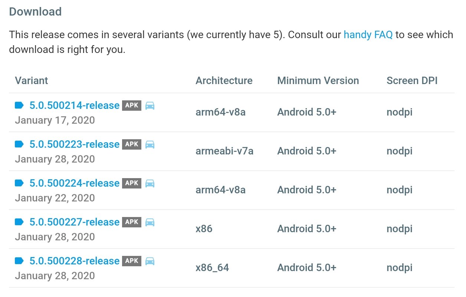
Task: Click the tag icon beside 5.0.500227-release
Action: (19, 222)
